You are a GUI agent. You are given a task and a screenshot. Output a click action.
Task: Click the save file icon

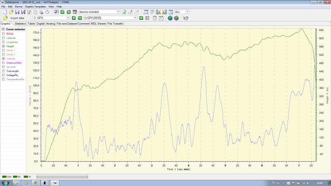pyautogui.click(x=17, y=12)
